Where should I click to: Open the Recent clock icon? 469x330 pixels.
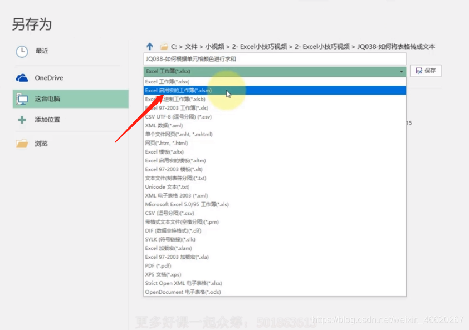pyautogui.click(x=22, y=51)
